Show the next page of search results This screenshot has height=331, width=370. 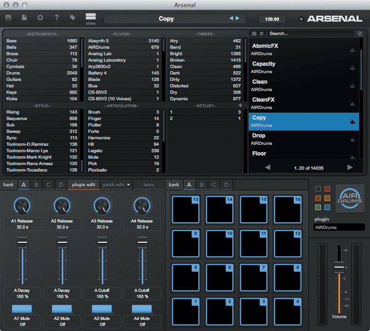pyautogui.click(x=350, y=167)
